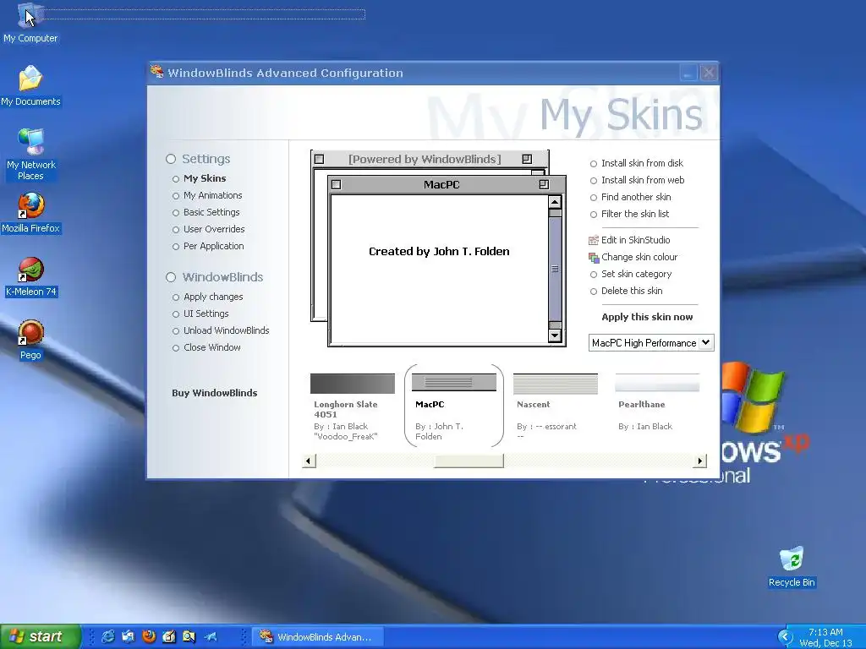Click the notepad-pencil quick launch icon
This screenshot has width=866, height=649.
click(168, 636)
